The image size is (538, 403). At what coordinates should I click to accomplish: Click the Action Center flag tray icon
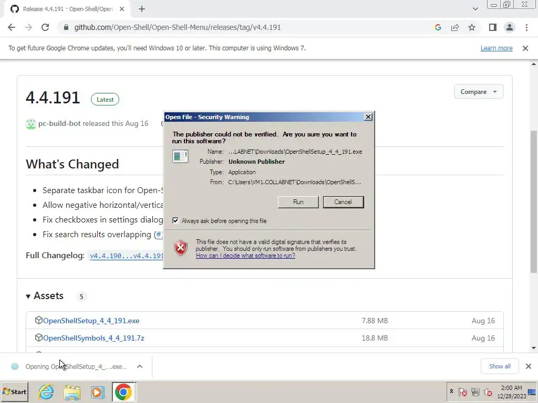[463, 391]
